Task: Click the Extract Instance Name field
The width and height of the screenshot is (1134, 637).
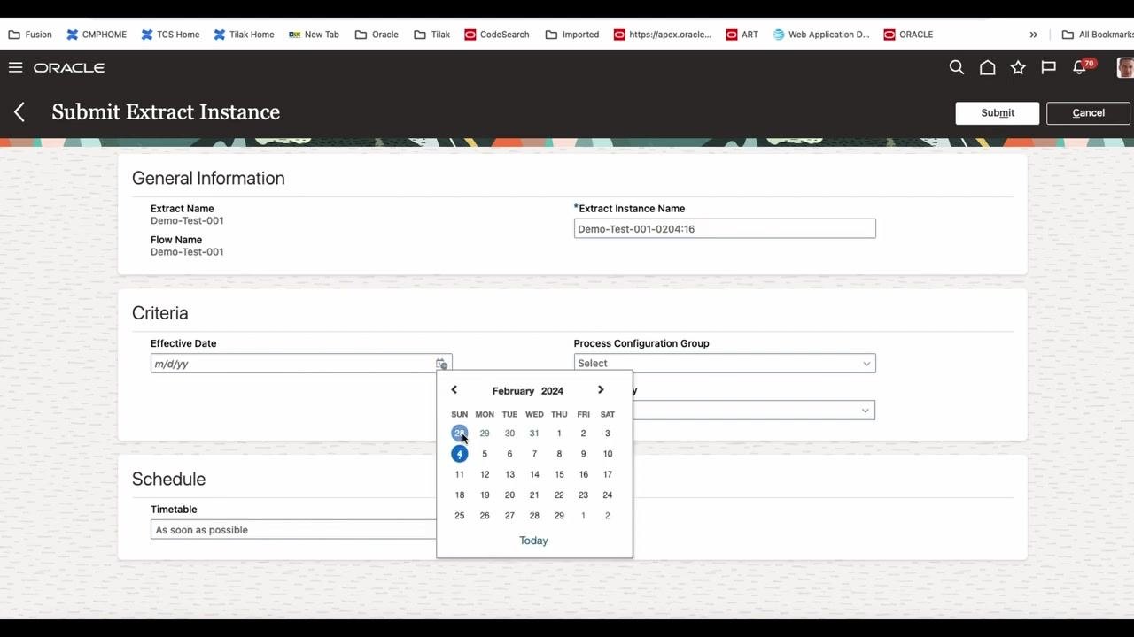Action: click(x=725, y=228)
